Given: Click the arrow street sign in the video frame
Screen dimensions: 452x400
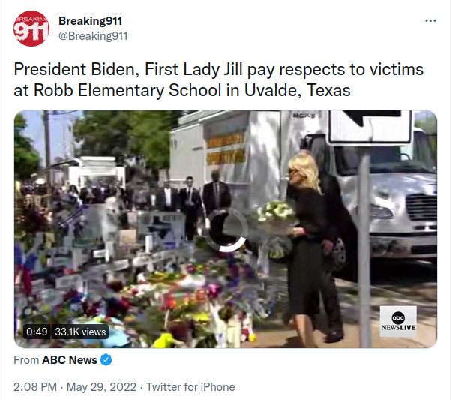Looking at the screenshot, I should pyautogui.click(x=370, y=127).
